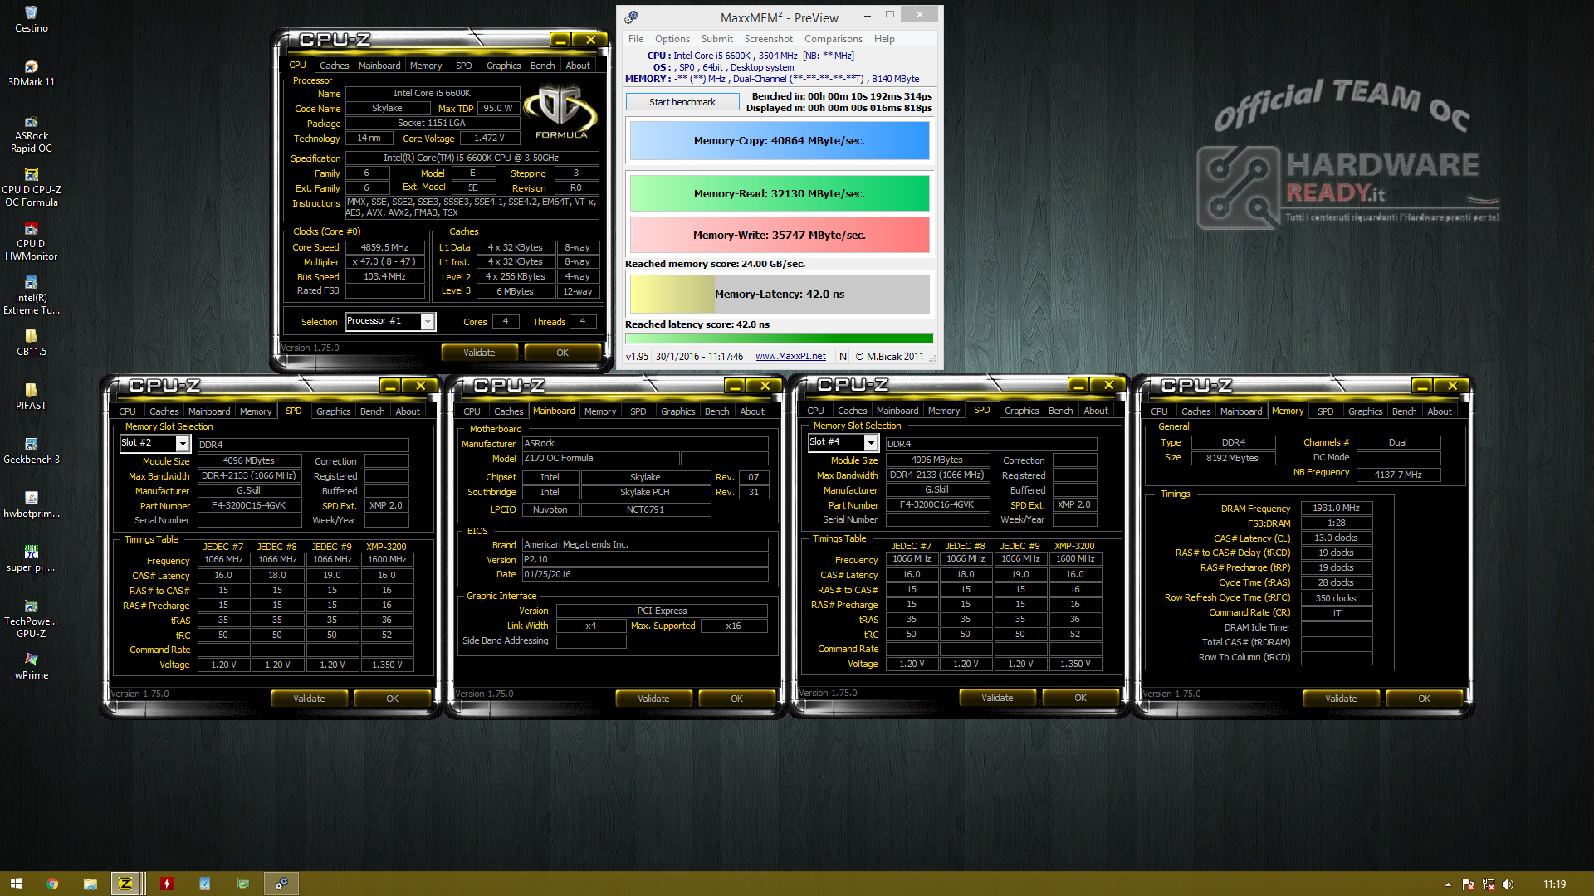Click the red lightning bolt taskbar icon
The image size is (1594, 896).
pyautogui.click(x=166, y=884)
